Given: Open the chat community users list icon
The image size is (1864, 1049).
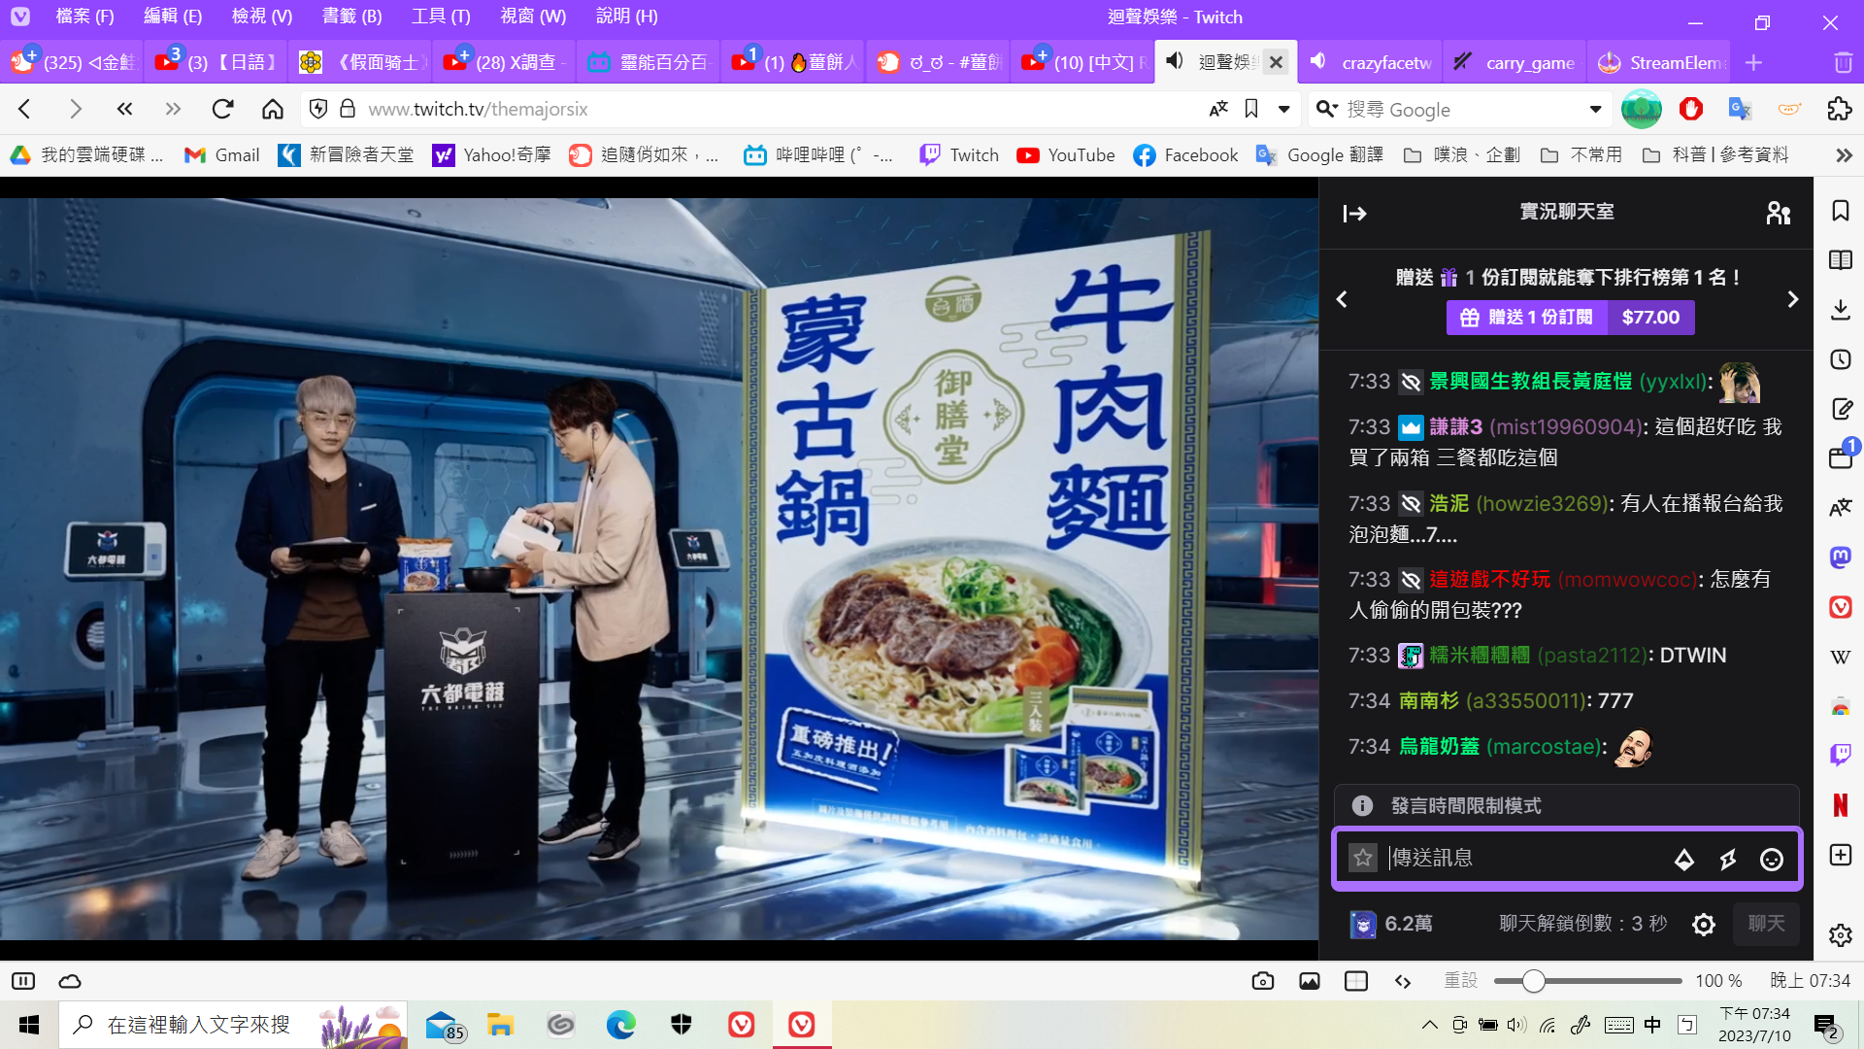Looking at the screenshot, I should [x=1779, y=213].
